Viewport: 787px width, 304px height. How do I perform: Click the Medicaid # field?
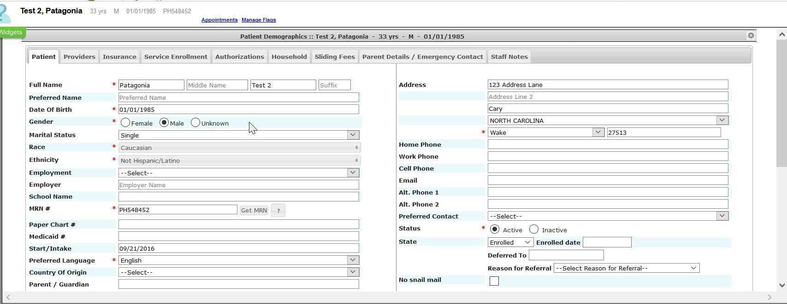coord(239,236)
